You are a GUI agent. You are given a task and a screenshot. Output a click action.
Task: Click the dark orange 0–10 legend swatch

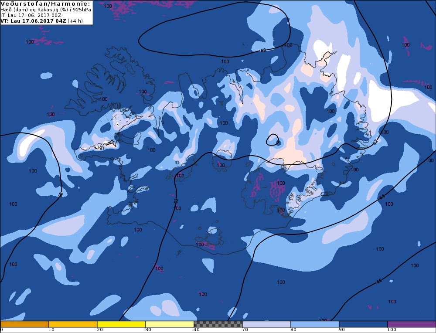pyautogui.click(x=24, y=324)
